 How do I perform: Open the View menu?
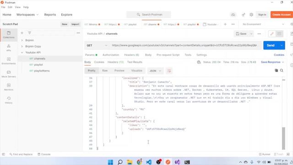tap(18, 7)
